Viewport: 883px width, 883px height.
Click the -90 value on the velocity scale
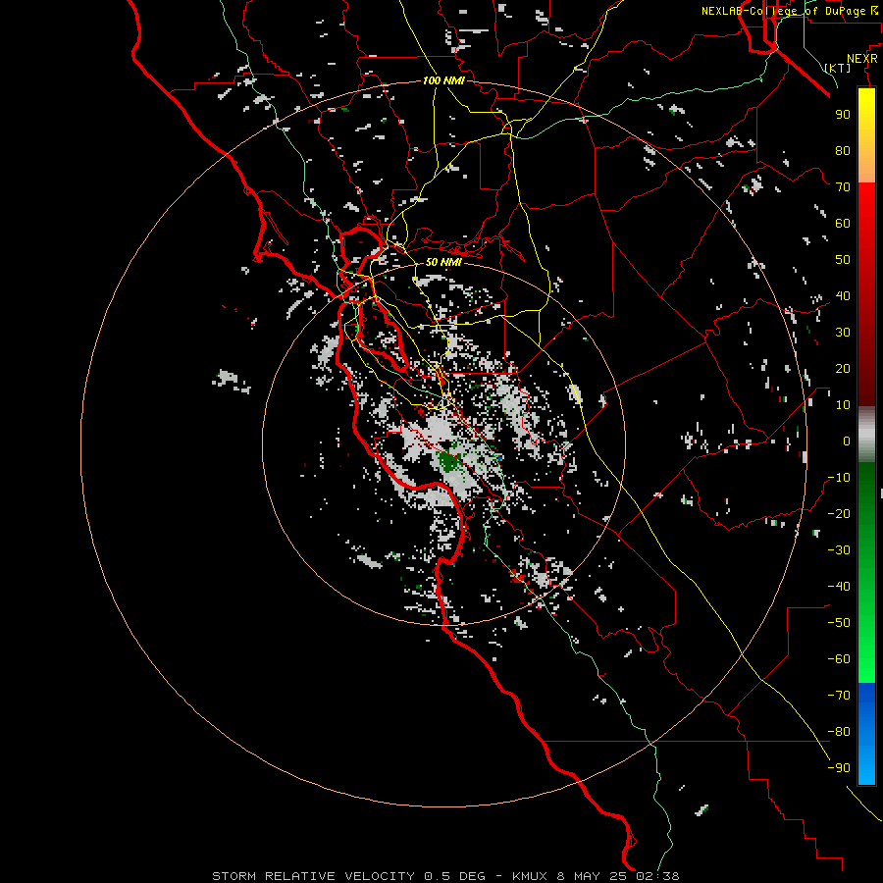(839, 768)
